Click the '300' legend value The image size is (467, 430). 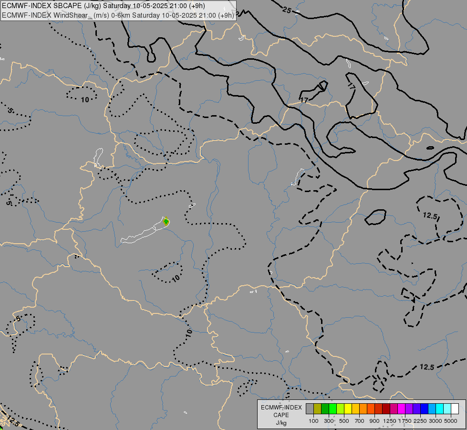point(329,421)
